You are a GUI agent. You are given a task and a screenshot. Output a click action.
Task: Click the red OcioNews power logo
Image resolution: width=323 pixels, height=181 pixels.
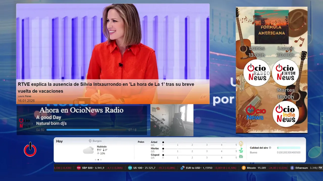30,150
